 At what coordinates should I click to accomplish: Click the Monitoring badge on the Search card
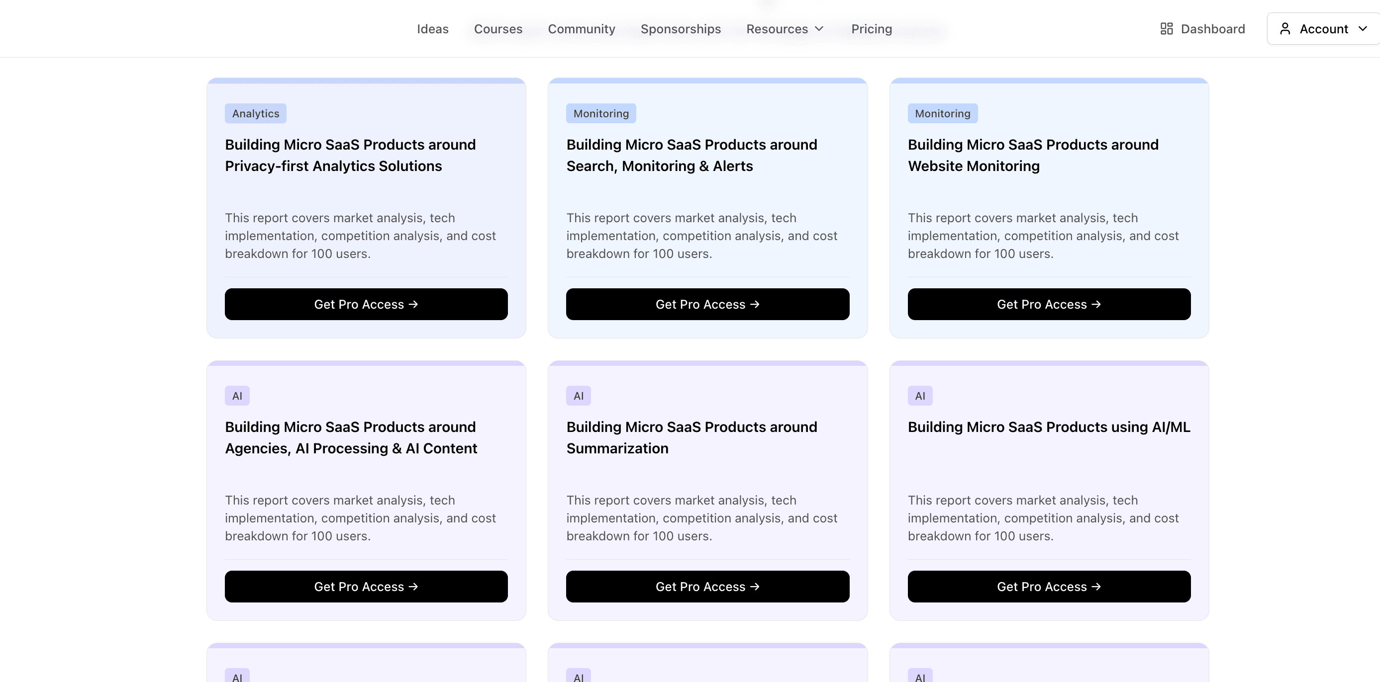click(x=600, y=113)
